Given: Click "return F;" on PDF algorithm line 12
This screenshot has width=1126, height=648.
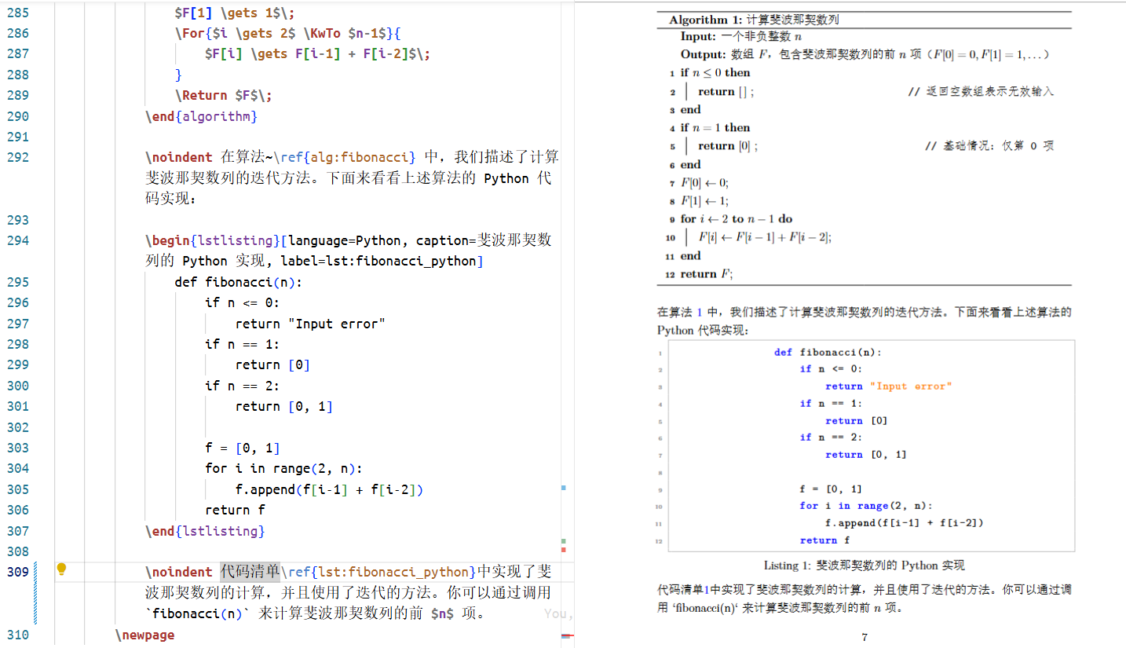Looking at the screenshot, I should pos(707,274).
